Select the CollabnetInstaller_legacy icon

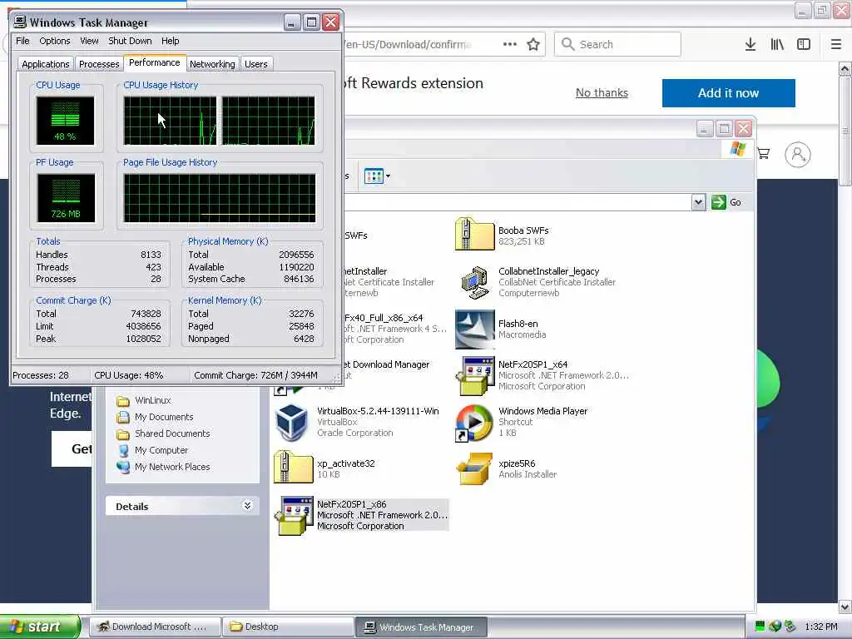point(474,282)
